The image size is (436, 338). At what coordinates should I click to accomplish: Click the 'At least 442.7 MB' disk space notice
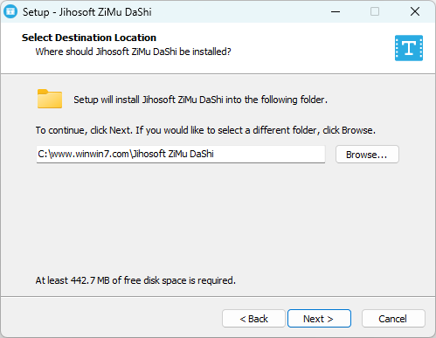click(x=135, y=280)
